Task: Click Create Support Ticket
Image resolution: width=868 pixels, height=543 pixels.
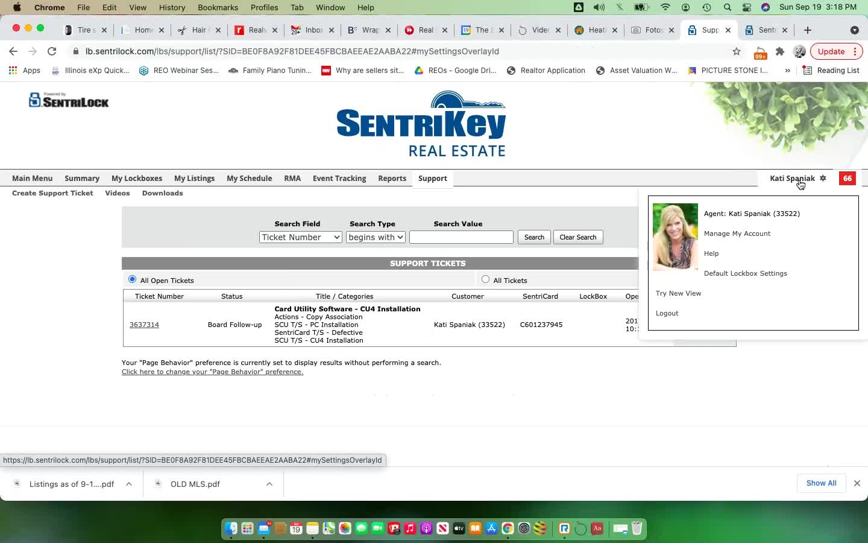Action: tap(52, 193)
